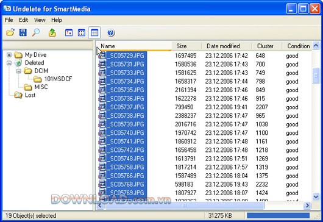Click '19 Object(s) selected' status text
323x222 pixels.
click(30, 216)
